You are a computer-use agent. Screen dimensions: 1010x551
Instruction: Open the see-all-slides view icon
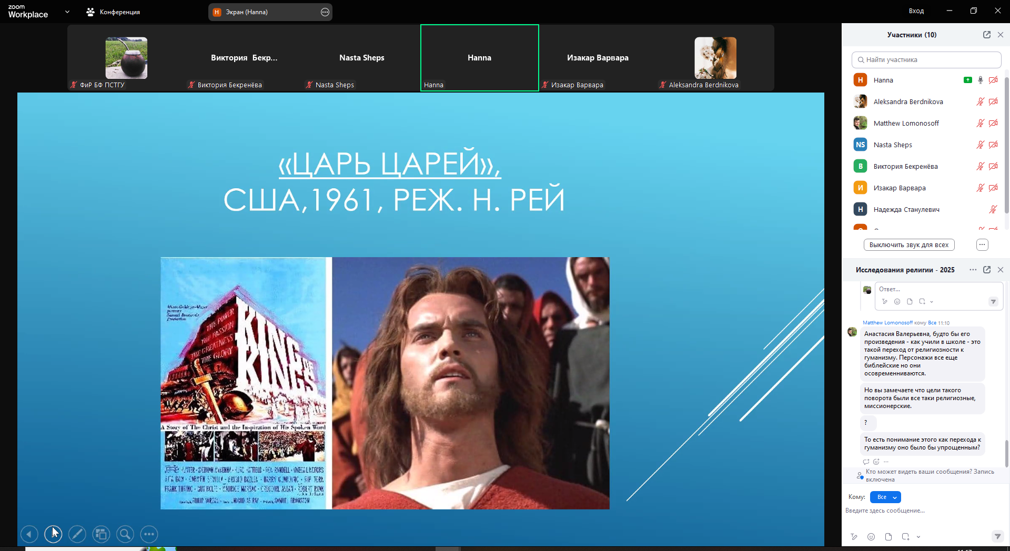pos(101,534)
